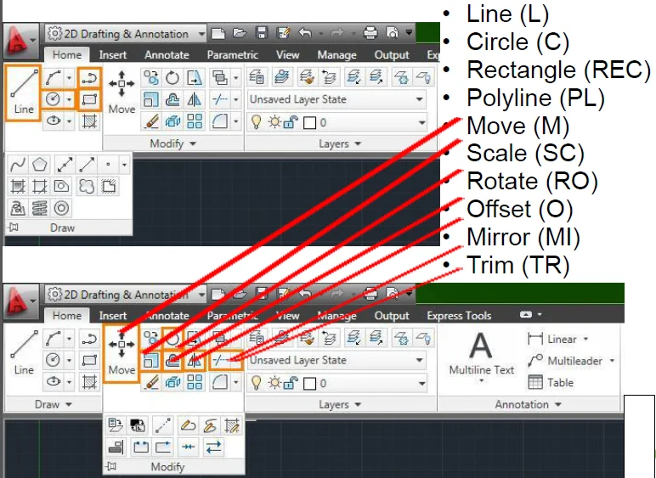Click the Polyline tool in upper AutoCAD ribbon
The width and height of the screenshot is (656, 478).
(89, 78)
